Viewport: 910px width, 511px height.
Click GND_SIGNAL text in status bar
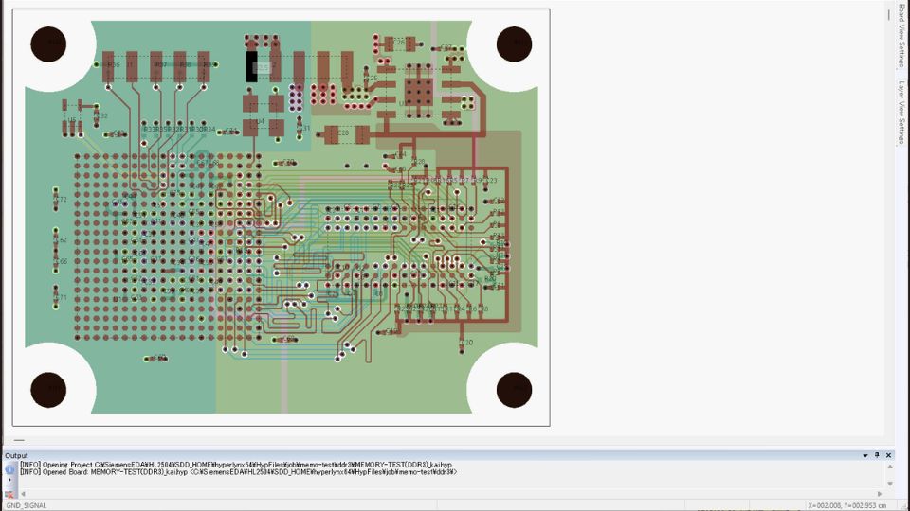[27, 505]
